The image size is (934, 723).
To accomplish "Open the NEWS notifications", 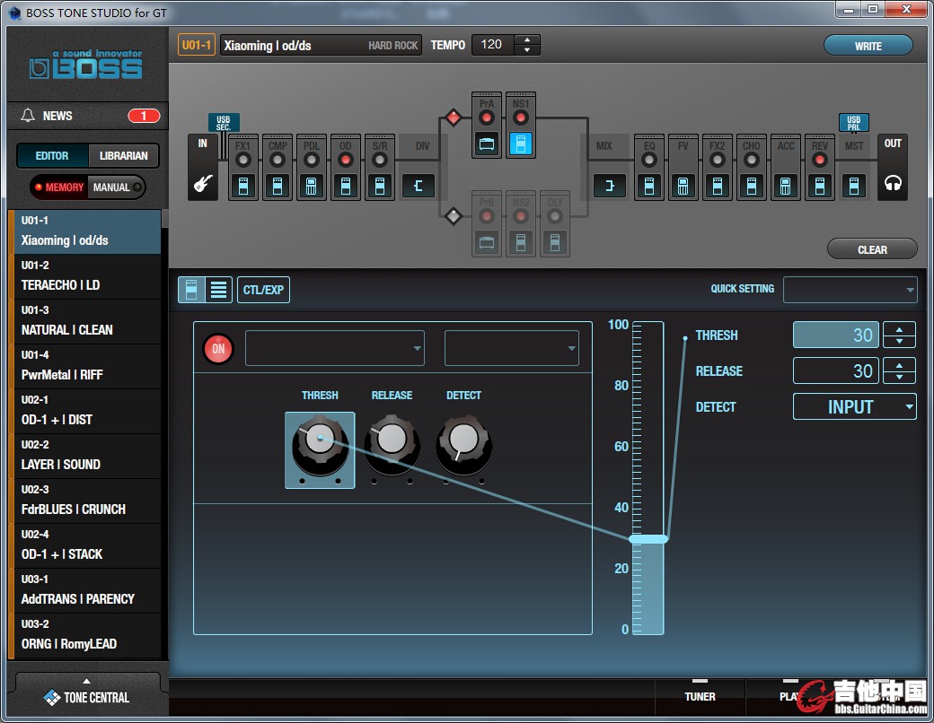I will (x=87, y=116).
